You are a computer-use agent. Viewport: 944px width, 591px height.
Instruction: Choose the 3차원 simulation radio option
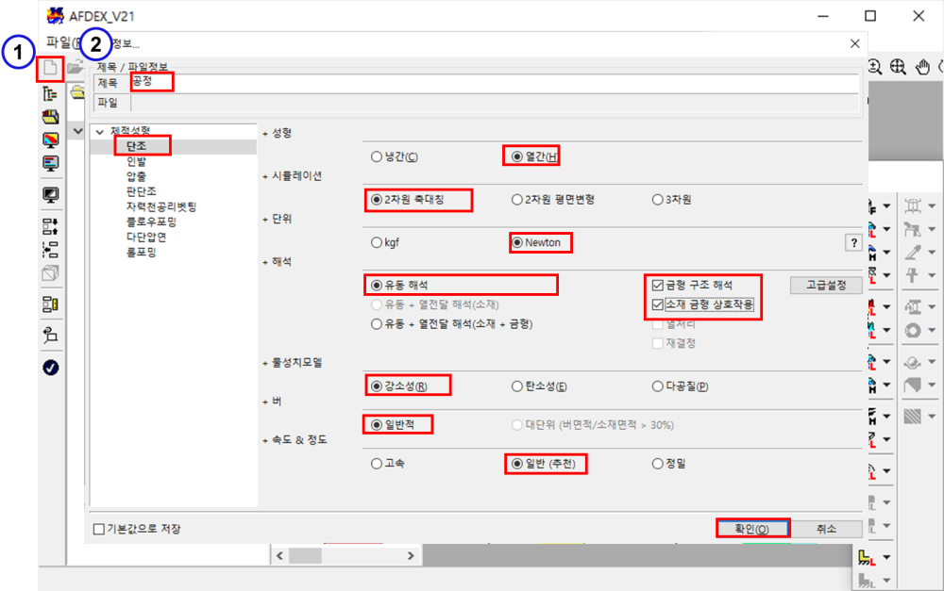pos(658,200)
